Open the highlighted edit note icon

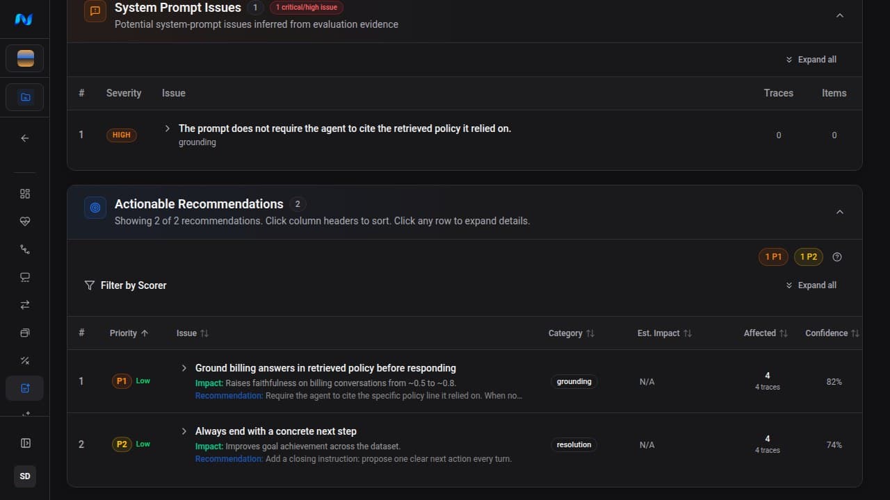coord(25,388)
